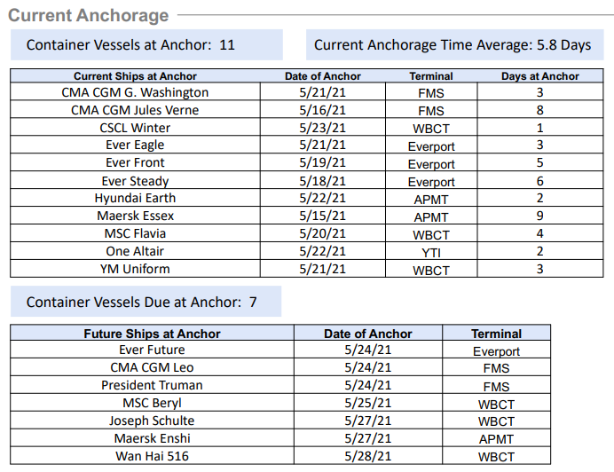Select the CMA CGM G. Washington cell

135,92
